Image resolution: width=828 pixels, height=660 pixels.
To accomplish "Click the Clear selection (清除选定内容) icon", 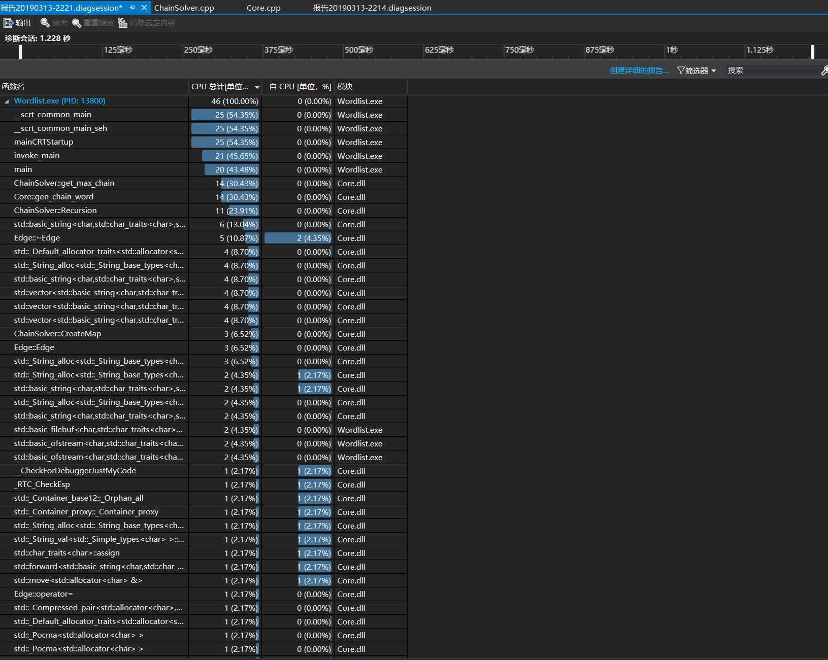I will coord(122,23).
